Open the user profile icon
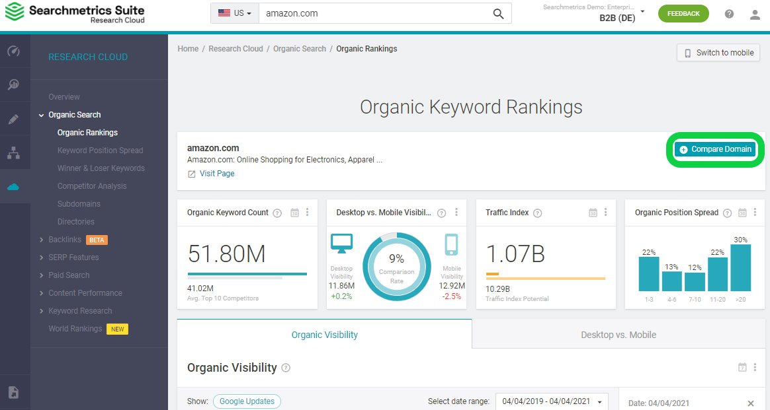 [755, 15]
